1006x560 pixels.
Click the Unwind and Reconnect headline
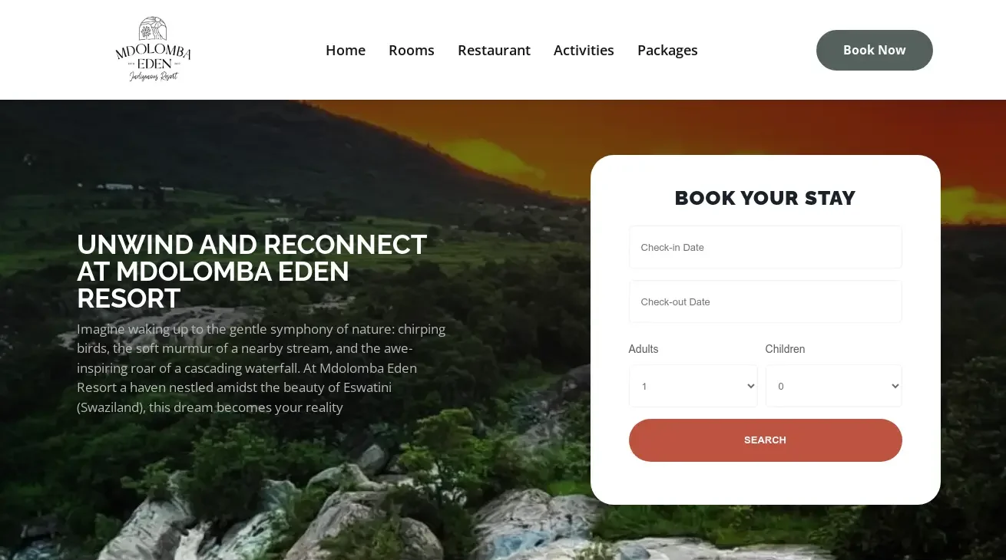click(x=252, y=272)
